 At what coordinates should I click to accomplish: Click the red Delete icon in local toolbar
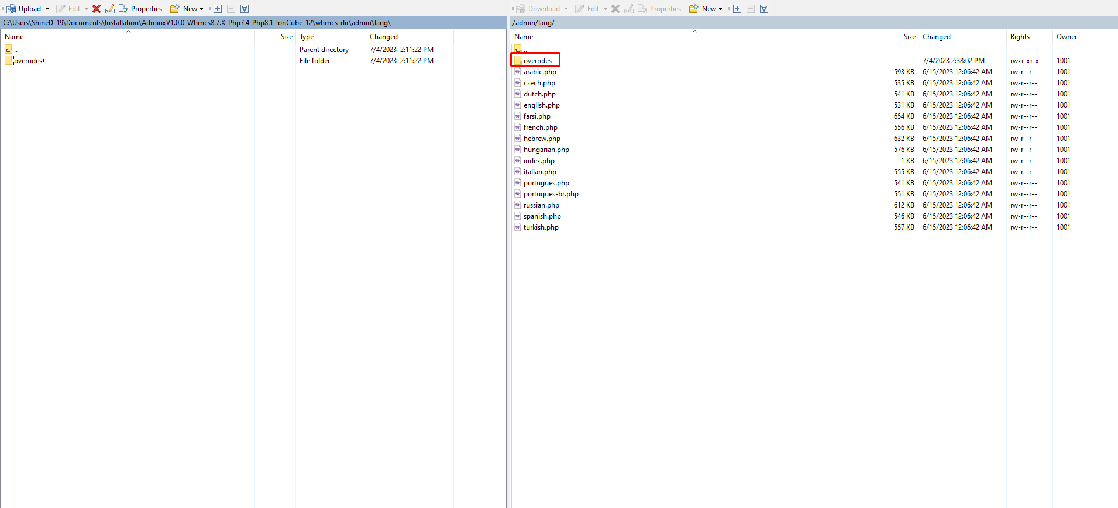point(97,9)
